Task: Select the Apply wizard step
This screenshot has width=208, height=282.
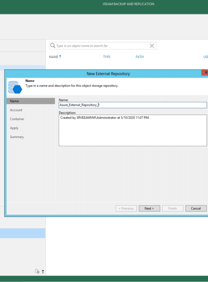Action: pos(14,128)
